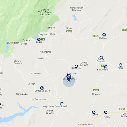This screenshot has width=127, height=127.
Task: Open the hotel marker at Castilléjar
Action: pyautogui.click(x=76, y=66)
